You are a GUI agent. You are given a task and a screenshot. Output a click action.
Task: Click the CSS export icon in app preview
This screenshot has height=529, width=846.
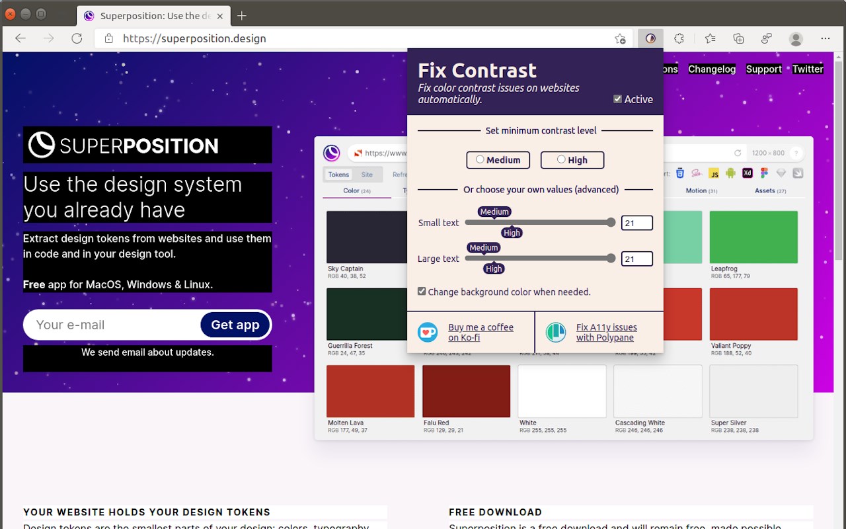click(679, 173)
